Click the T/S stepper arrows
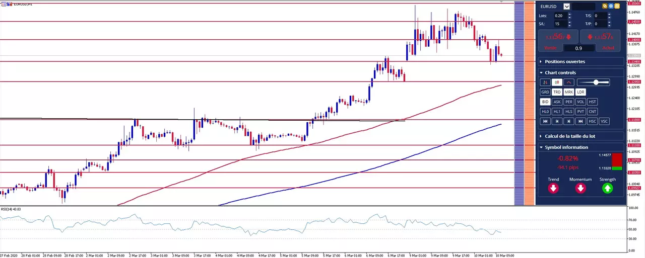This screenshot has height=258, width=645. point(609,16)
